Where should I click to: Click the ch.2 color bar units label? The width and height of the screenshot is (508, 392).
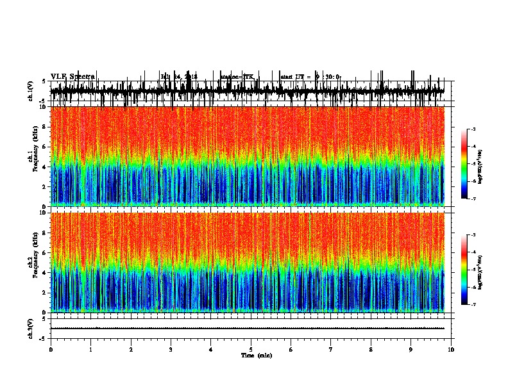[480, 272]
